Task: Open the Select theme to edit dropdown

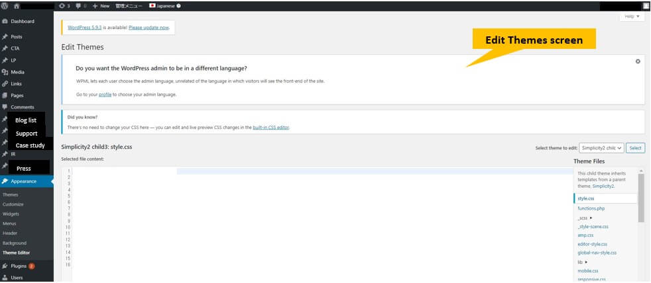Action: point(601,148)
